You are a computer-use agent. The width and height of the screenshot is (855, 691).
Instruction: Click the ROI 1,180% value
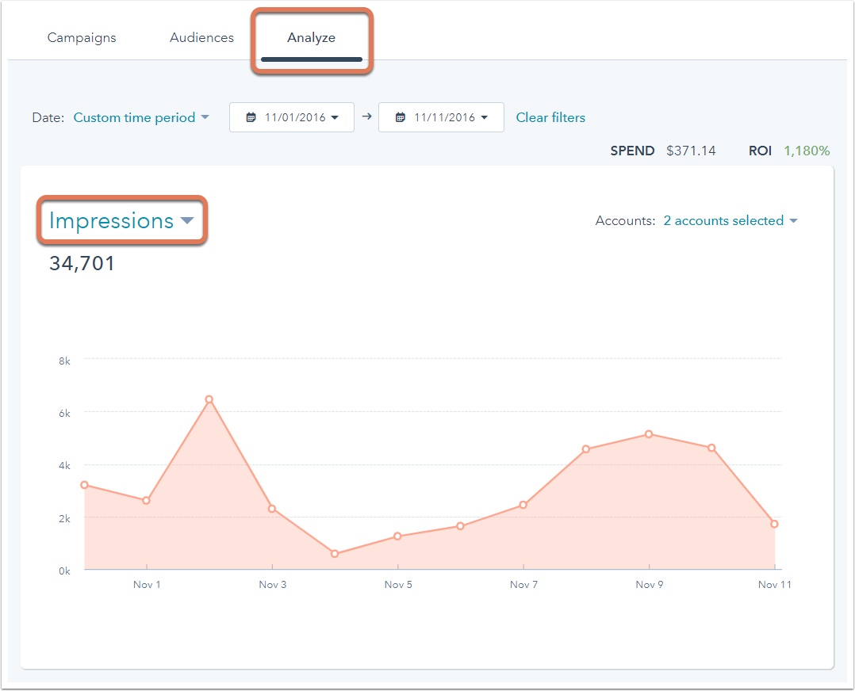point(807,151)
